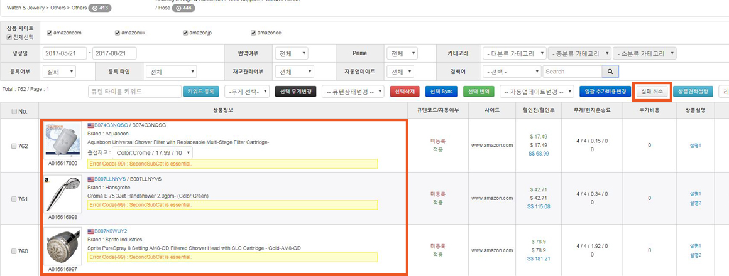Select the checkbox for row 761

point(14,199)
